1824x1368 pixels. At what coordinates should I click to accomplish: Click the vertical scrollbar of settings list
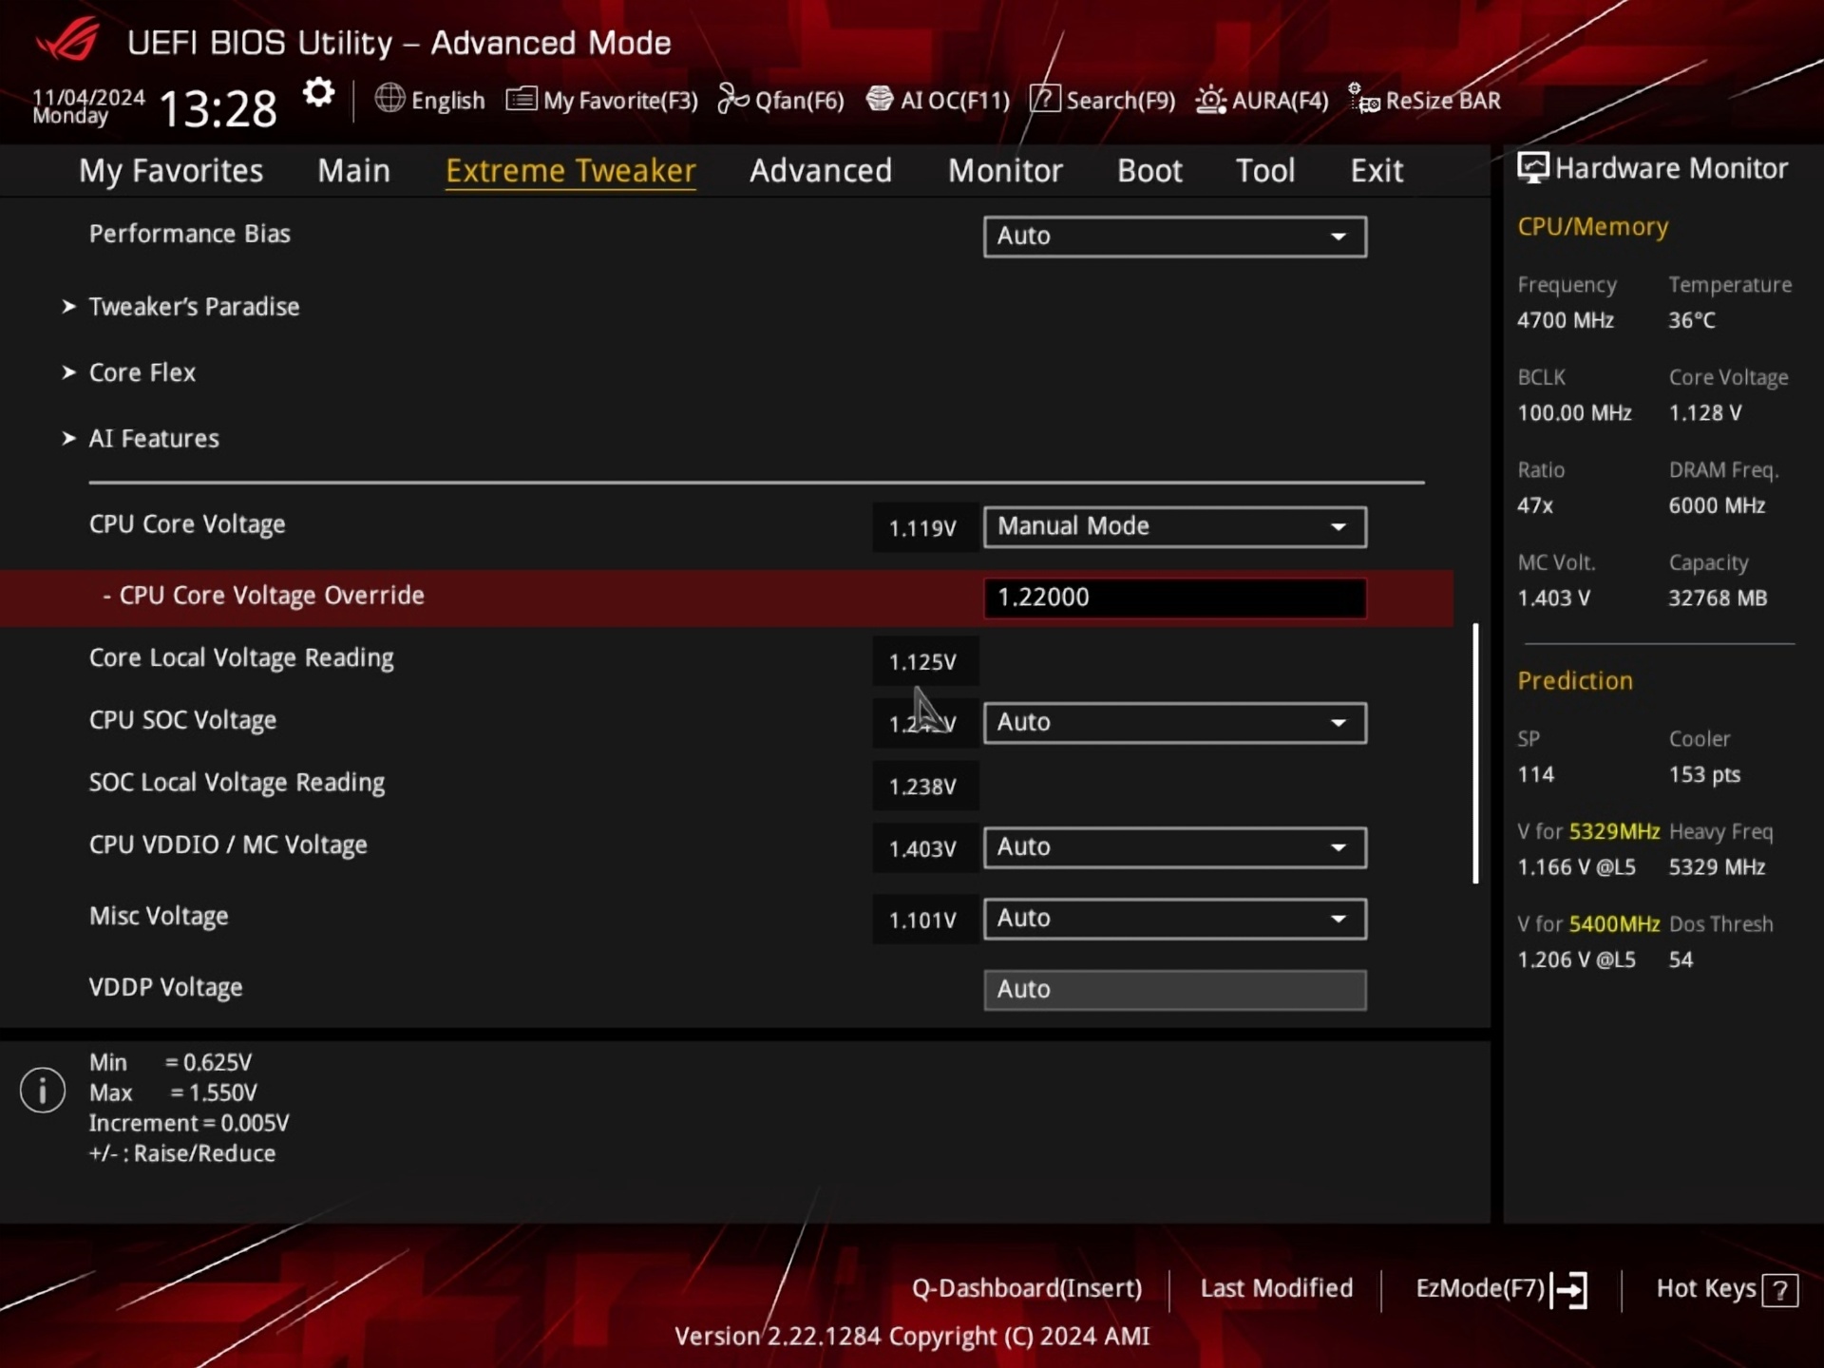pos(1475,753)
